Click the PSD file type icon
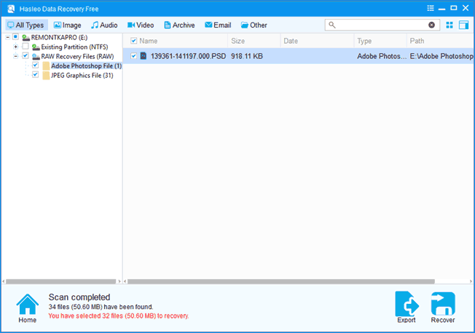This screenshot has width=475, height=333. 144,56
